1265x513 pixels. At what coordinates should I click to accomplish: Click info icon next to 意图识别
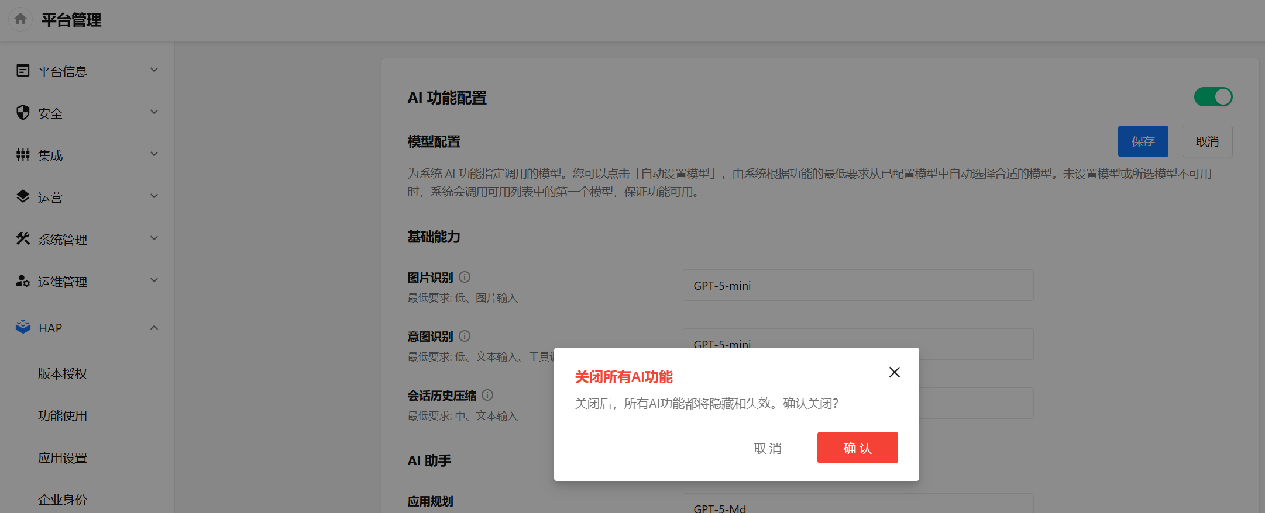(x=465, y=336)
